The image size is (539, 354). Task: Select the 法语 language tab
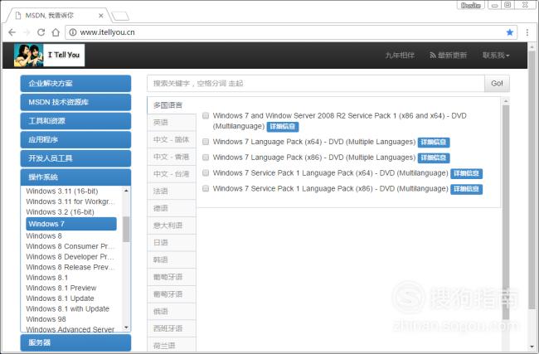(171, 191)
